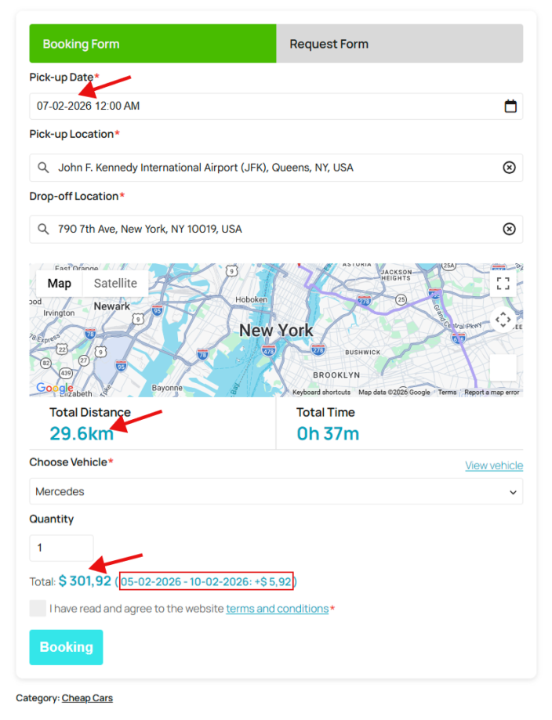This screenshot has height=720, width=552.
Task: Open map camera controls
Action: click(x=503, y=320)
